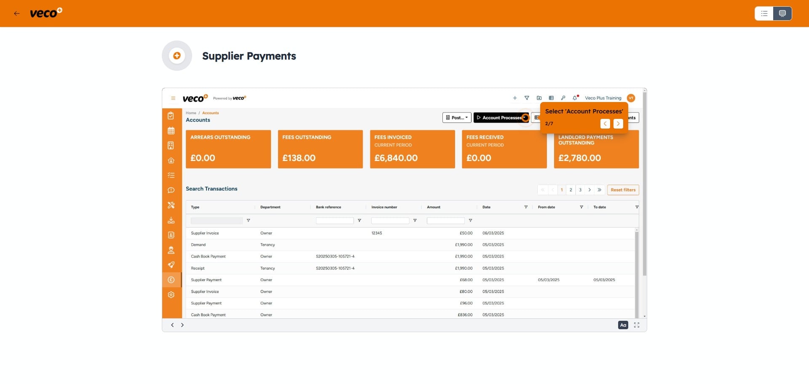809x384 pixels.
Task: Switch to list view toggle in header
Action: coord(764,13)
